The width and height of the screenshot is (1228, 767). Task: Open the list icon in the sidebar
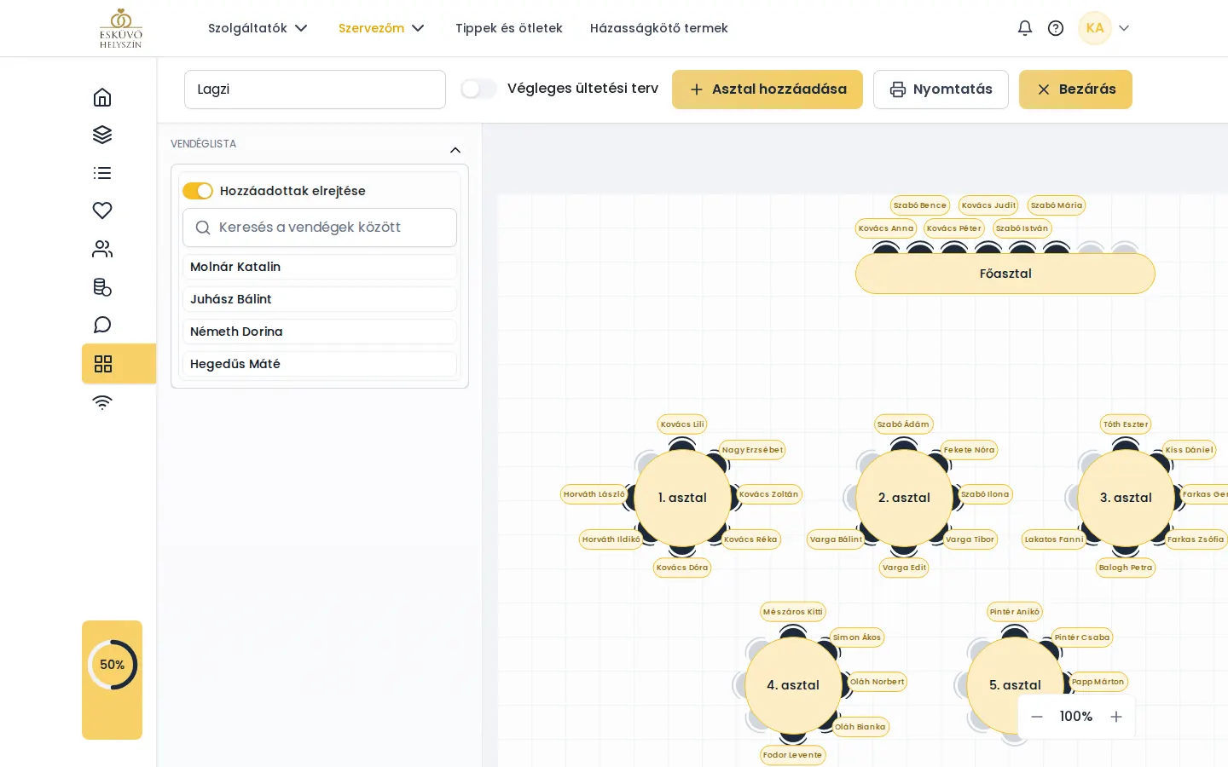click(x=102, y=173)
